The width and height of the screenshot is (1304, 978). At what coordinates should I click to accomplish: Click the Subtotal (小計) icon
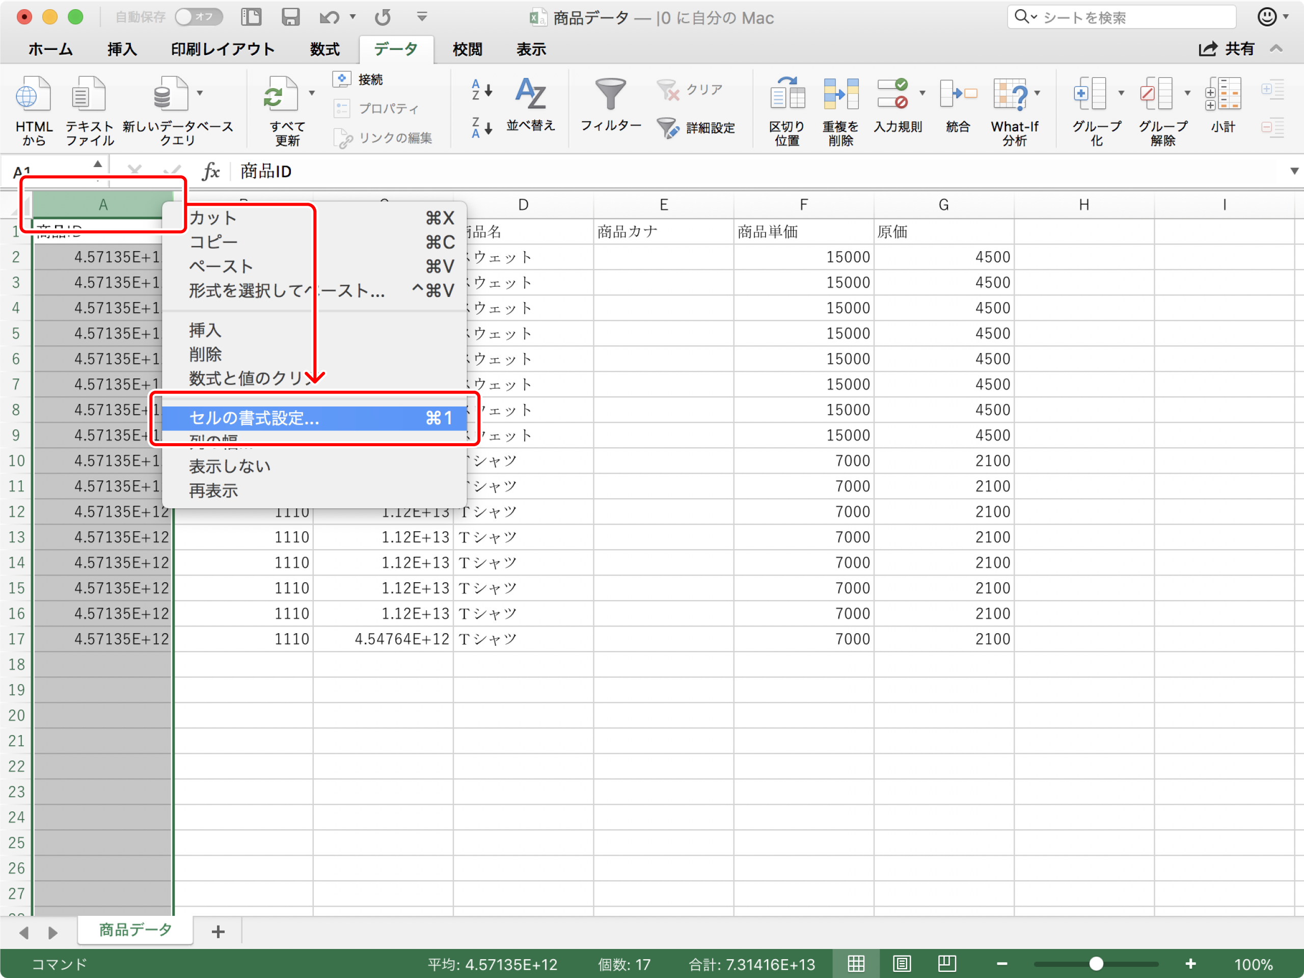pyautogui.click(x=1222, y=94)
